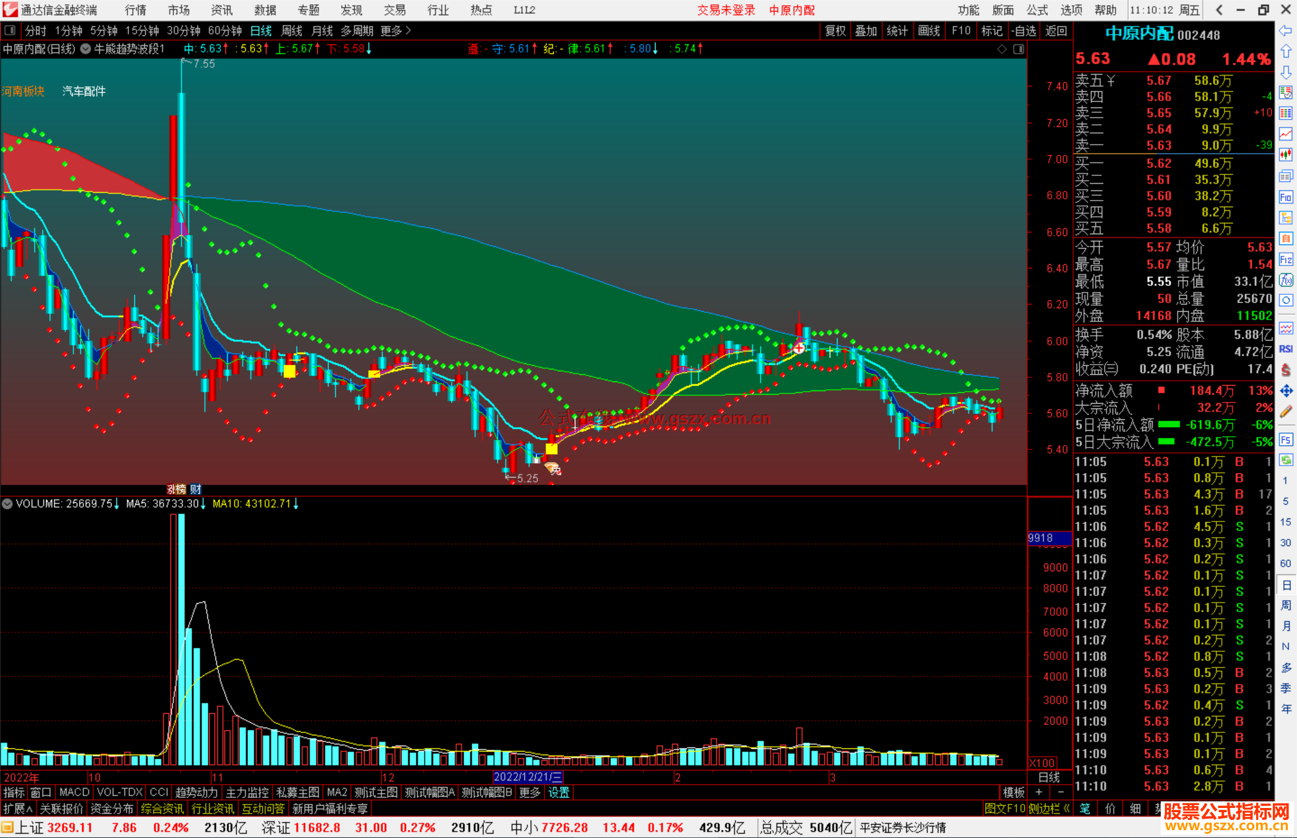Screen dimensions: 1297x838
Task: Select the 日 period button in right sidebar
Action: [1286, 584]
